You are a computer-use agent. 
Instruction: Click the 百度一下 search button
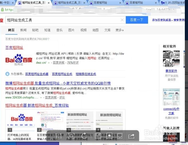(x=137, y=20)
